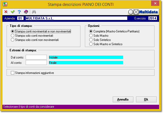Click status bar text 'Selezionare il tipo di conti'
This screenshot has width=163, height=113.
point(29,107)
